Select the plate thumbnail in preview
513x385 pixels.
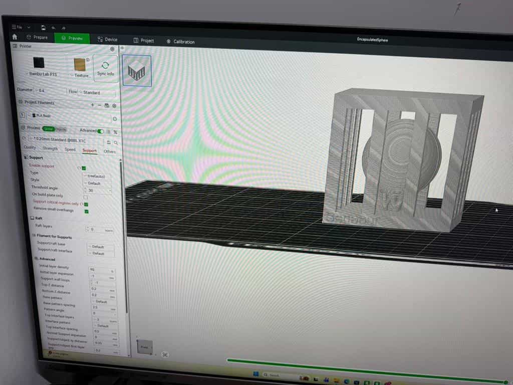coord(137,70)
